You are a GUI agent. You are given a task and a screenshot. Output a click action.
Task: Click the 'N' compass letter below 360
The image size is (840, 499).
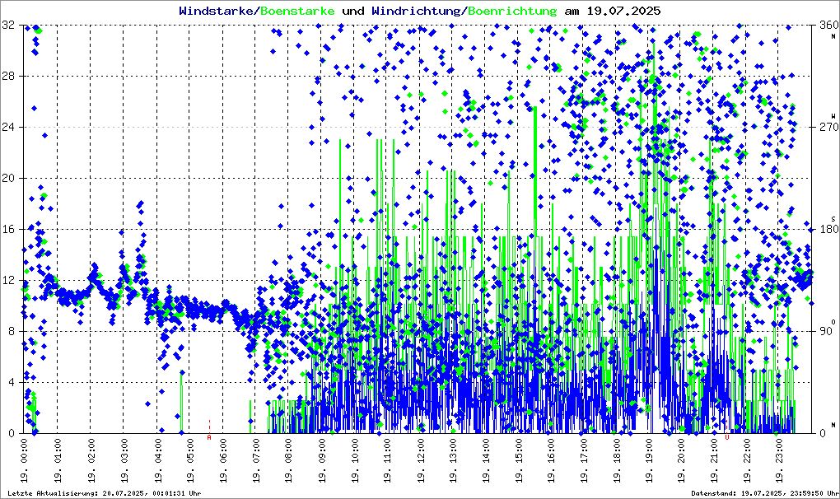point(833,36)
